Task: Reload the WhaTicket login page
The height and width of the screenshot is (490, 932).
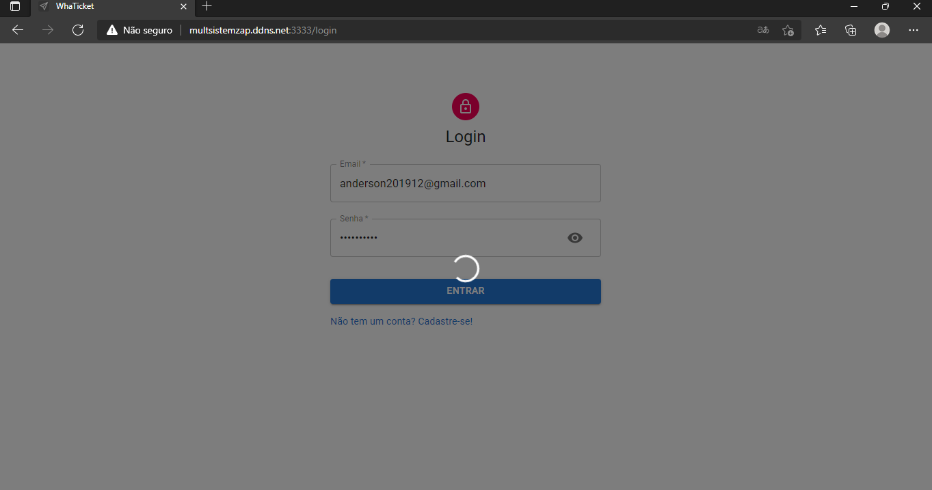Action: [x=77, y=30]
